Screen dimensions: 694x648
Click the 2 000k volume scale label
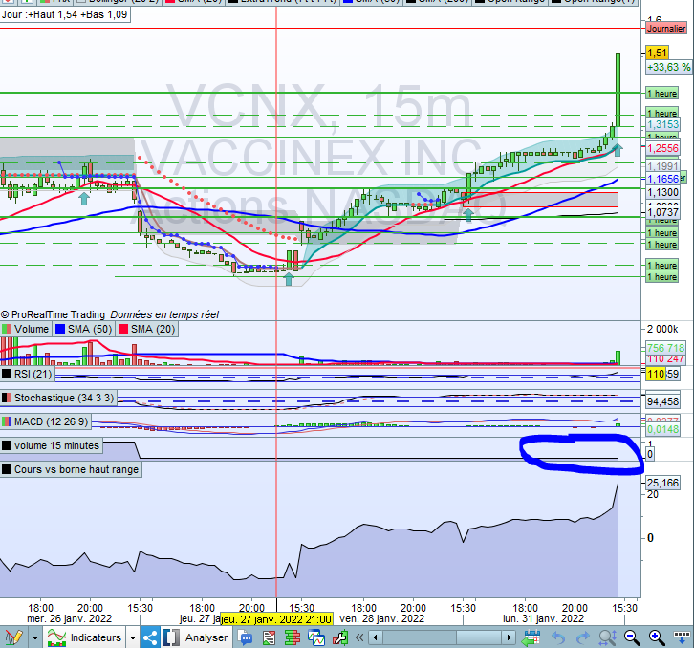pyautogui.click(x=662, y=329)
